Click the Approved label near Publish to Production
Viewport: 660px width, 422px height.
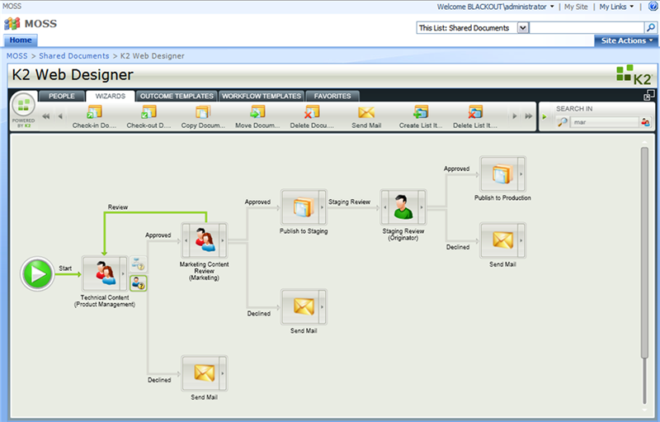457,168
